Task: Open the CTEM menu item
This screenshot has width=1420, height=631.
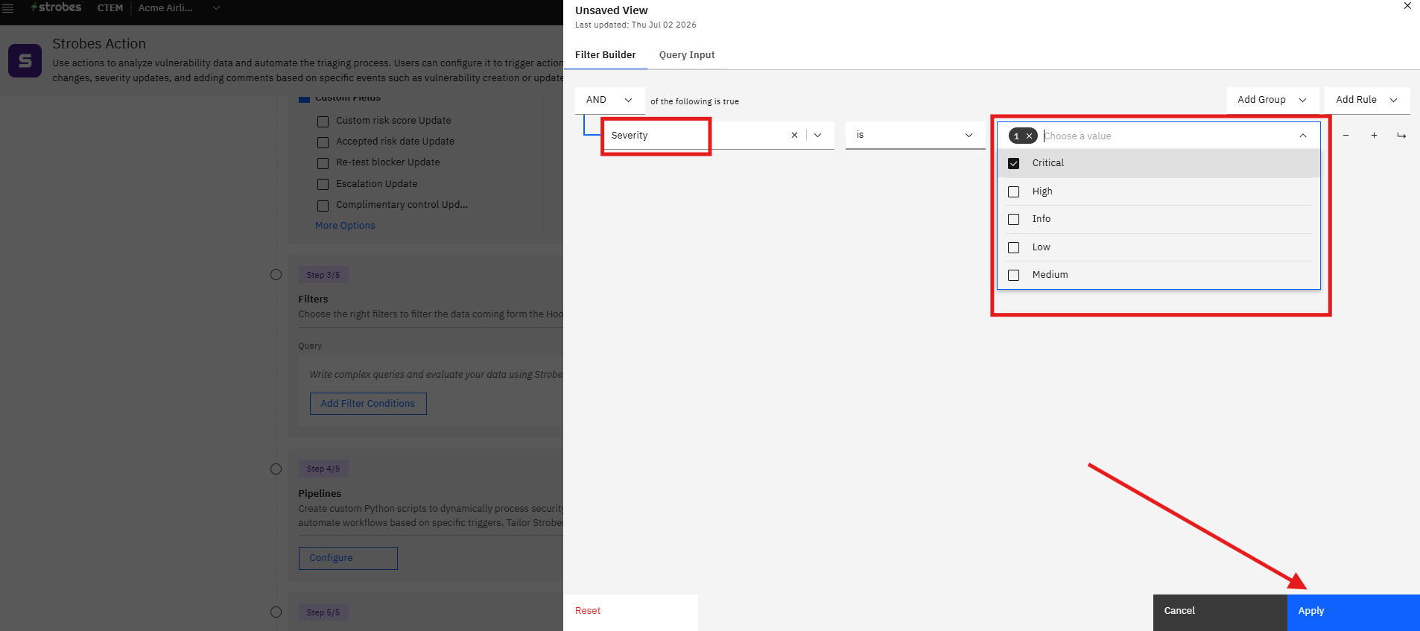Action: tap(110, 7)
